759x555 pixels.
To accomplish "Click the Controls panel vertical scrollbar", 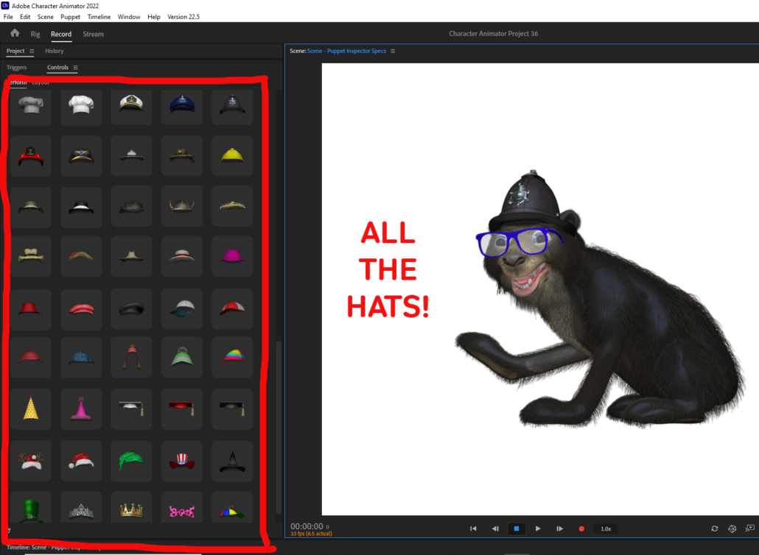I will 279,428.
